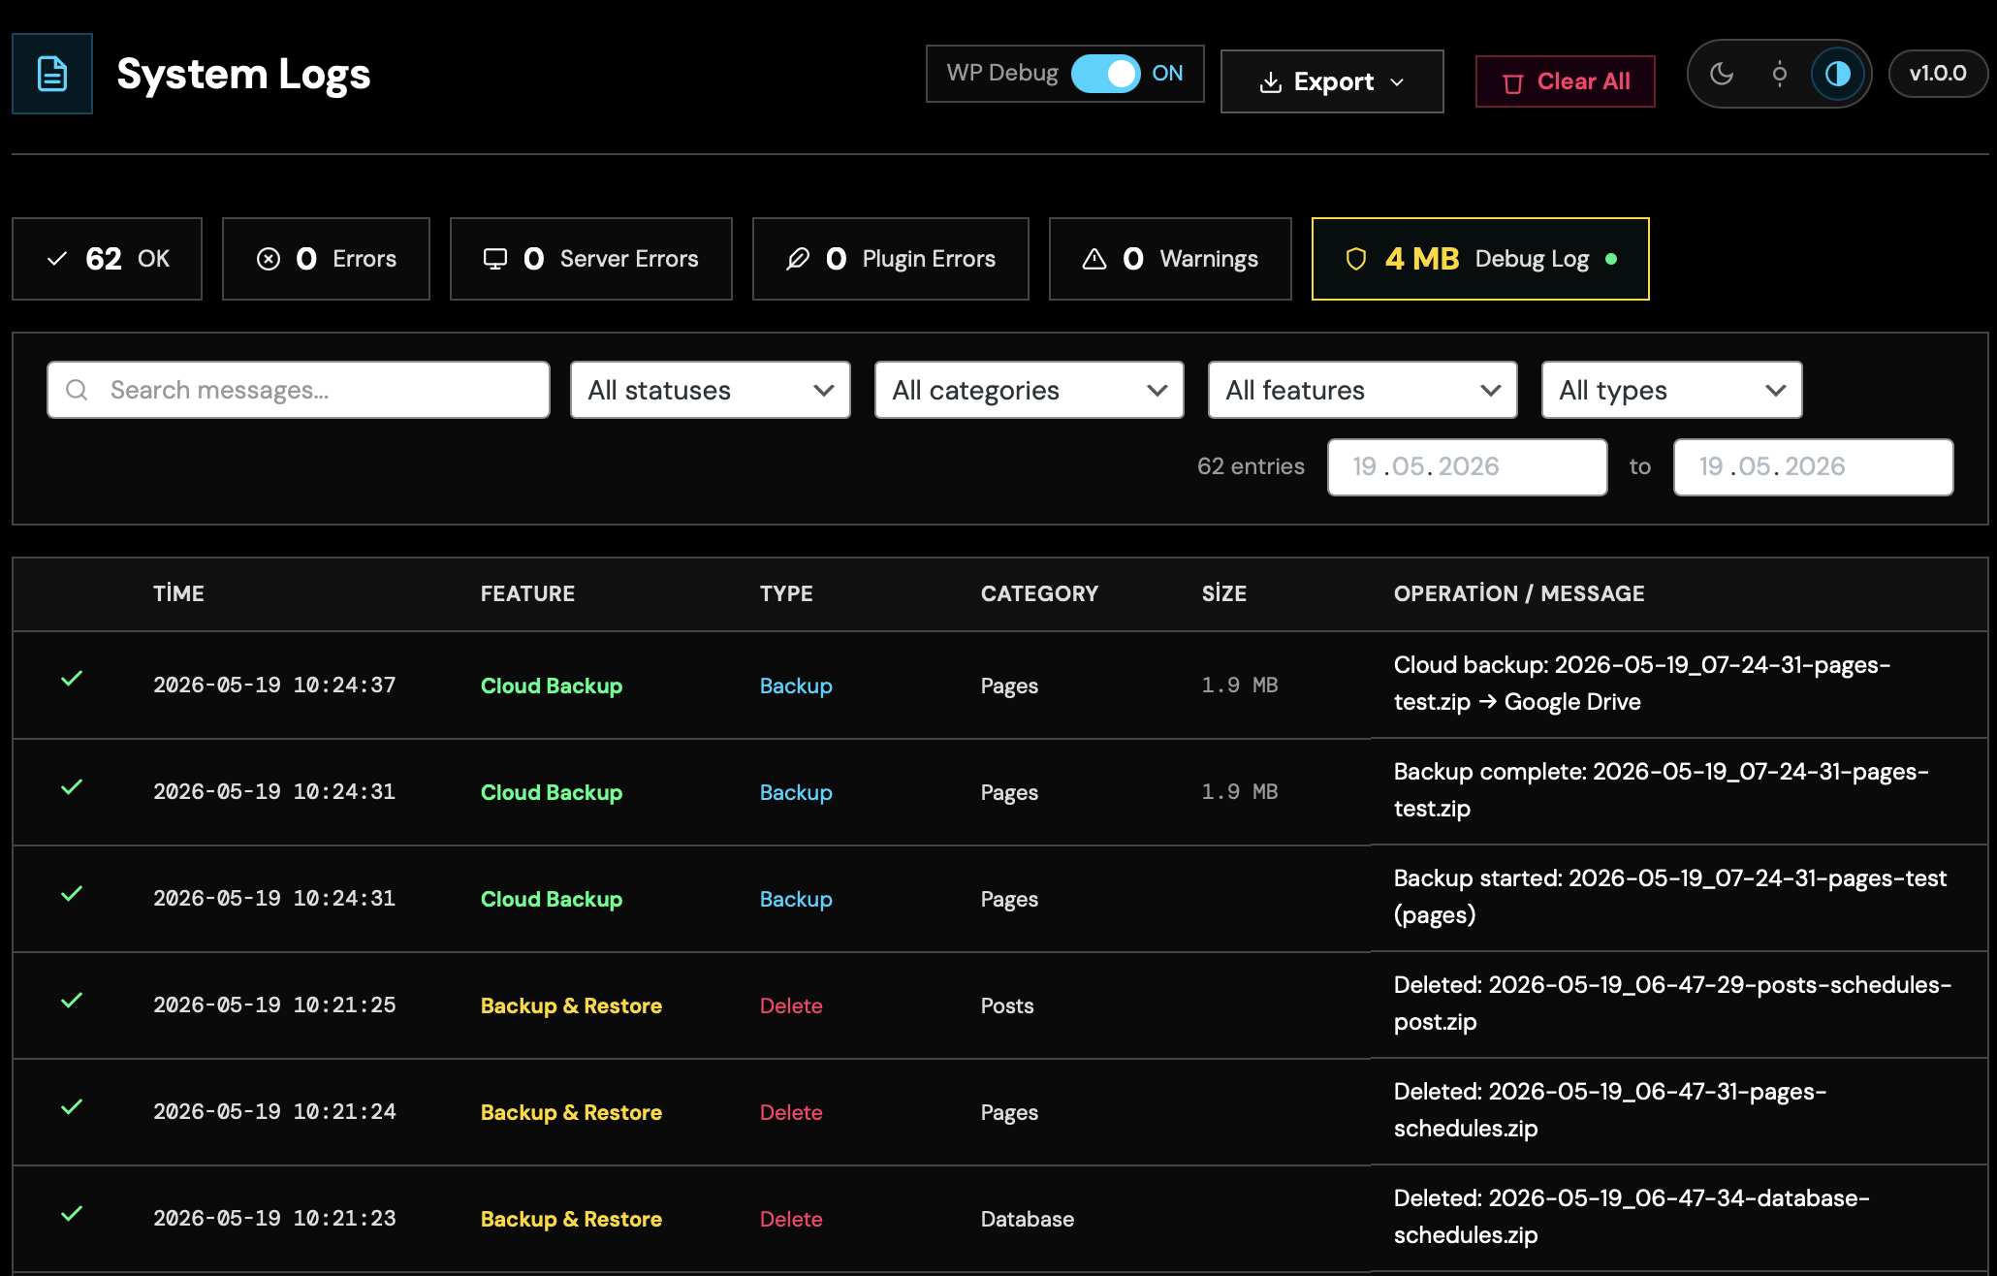The width and height of the screenshot is (1997, 1276).
Task: Click the 'Backup complete' message
Action: 1662,790
